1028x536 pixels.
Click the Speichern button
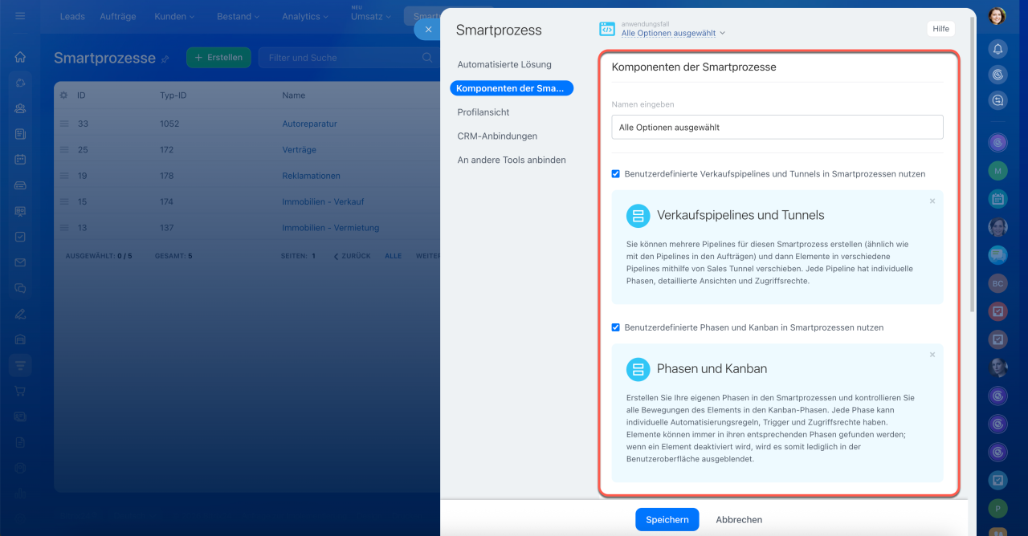point(667,519)
